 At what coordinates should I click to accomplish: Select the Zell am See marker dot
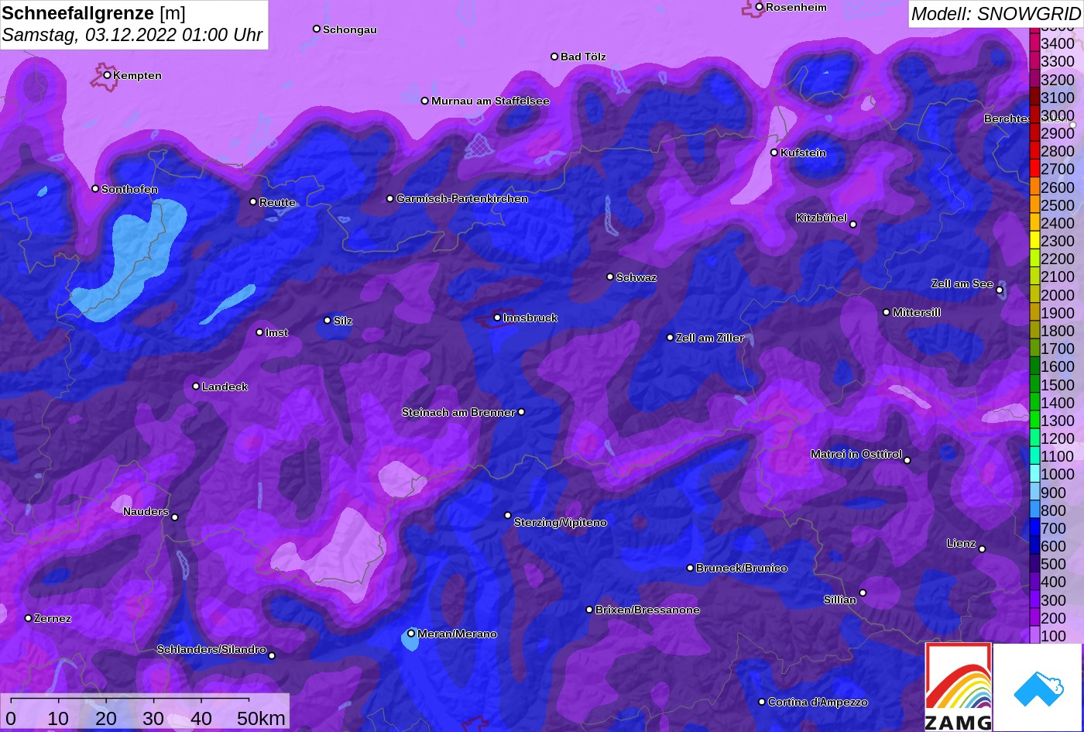(x=1000, y=290)
